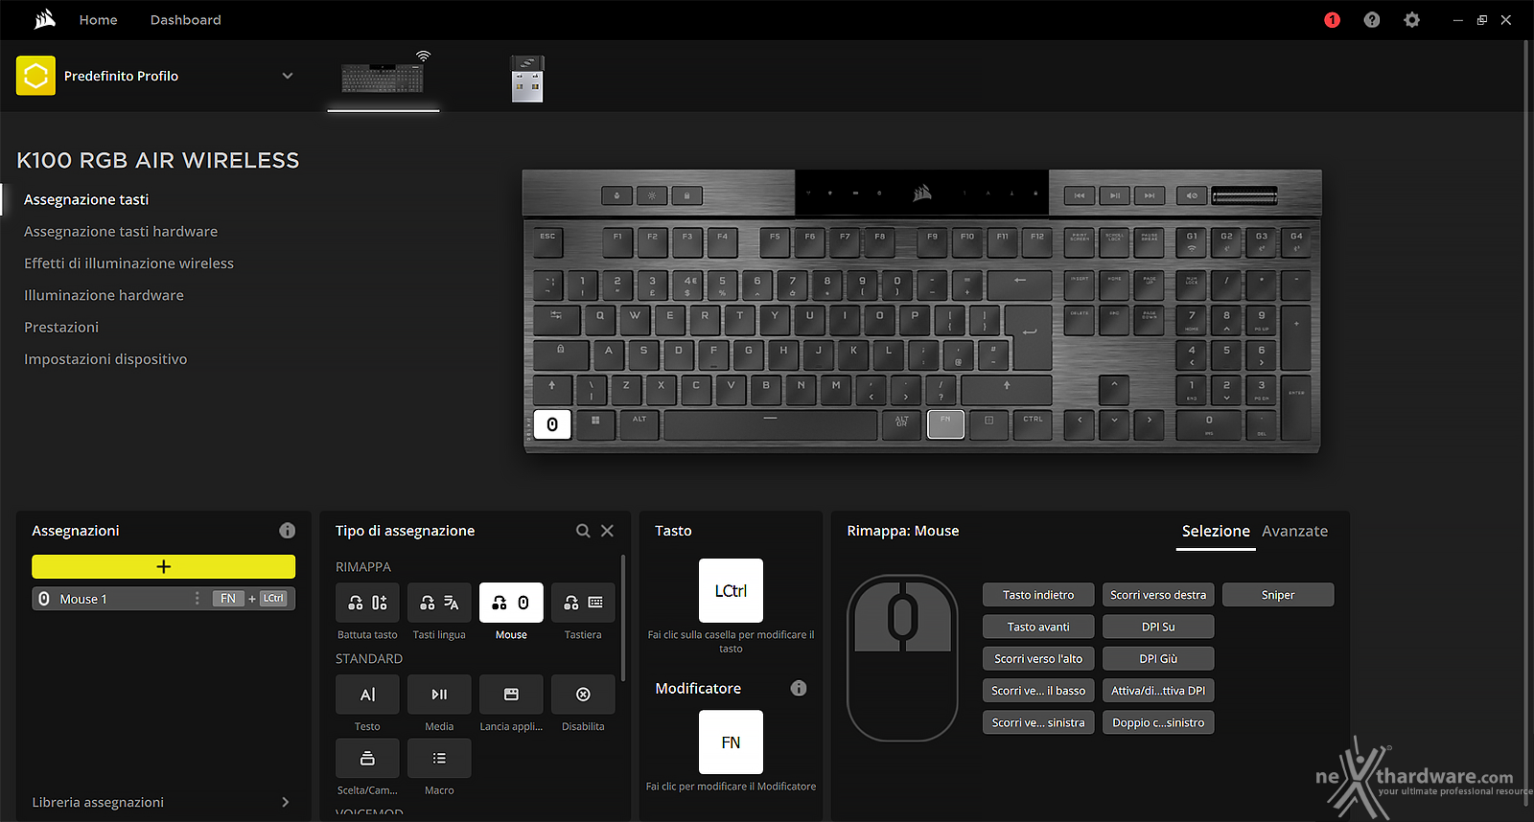Open Impostazioni dispositivo section
Image resolution: width=1534 pixels, height=822 pixels.
(x=105, y=359)
